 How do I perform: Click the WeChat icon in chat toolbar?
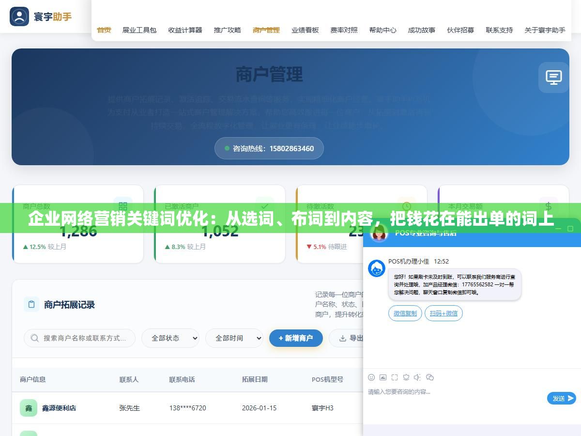(x=430, y=377)
